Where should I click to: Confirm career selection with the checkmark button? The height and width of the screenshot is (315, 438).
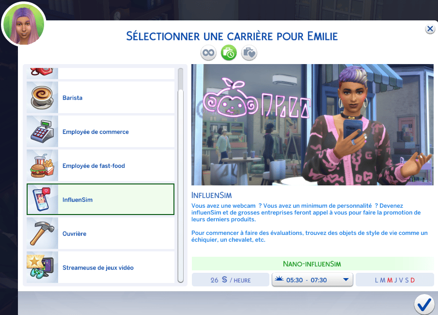coord(424,305)
